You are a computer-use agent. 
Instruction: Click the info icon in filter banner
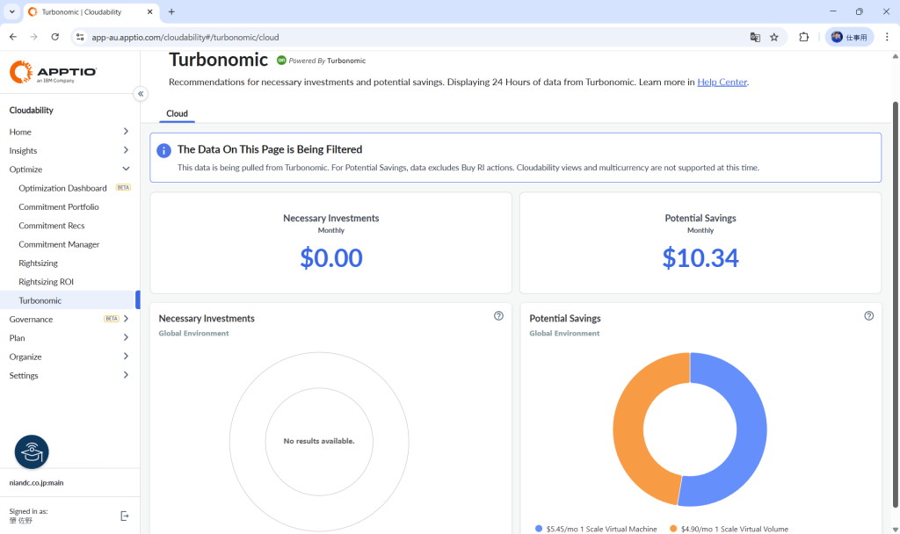[x=163, y=150]
